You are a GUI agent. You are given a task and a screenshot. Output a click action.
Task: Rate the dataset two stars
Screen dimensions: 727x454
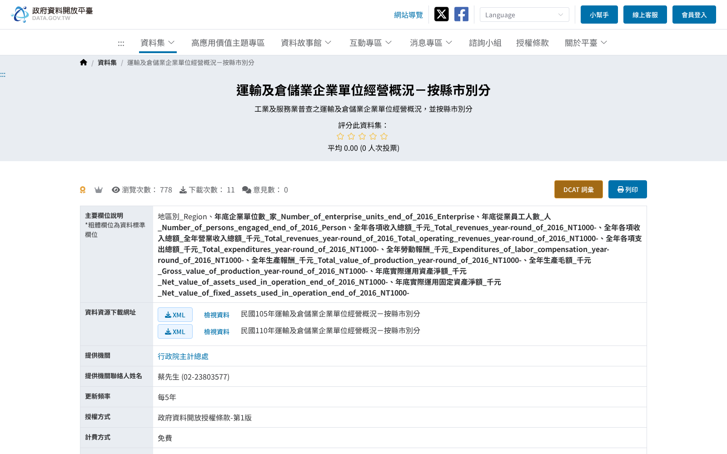point(351,136)
